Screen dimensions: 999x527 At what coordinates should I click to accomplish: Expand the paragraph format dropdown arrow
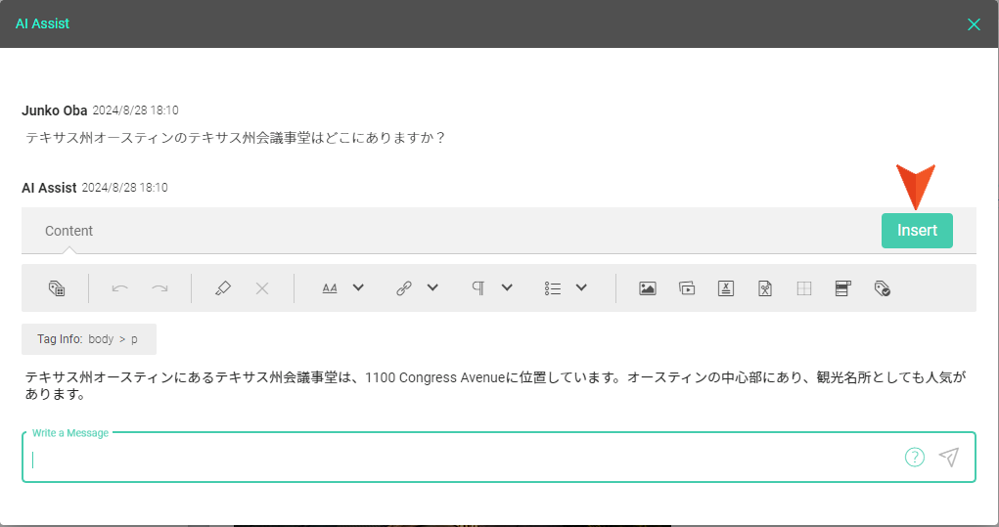(507, 287)
